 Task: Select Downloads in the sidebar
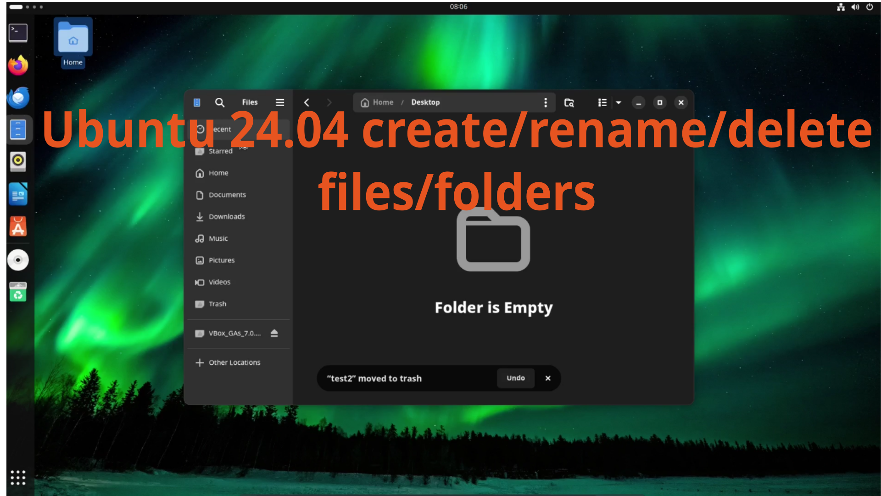(x=226, y=217)
